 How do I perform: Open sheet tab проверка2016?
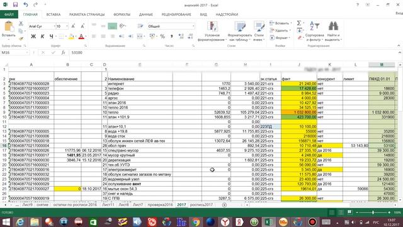[x=160, y=205]
